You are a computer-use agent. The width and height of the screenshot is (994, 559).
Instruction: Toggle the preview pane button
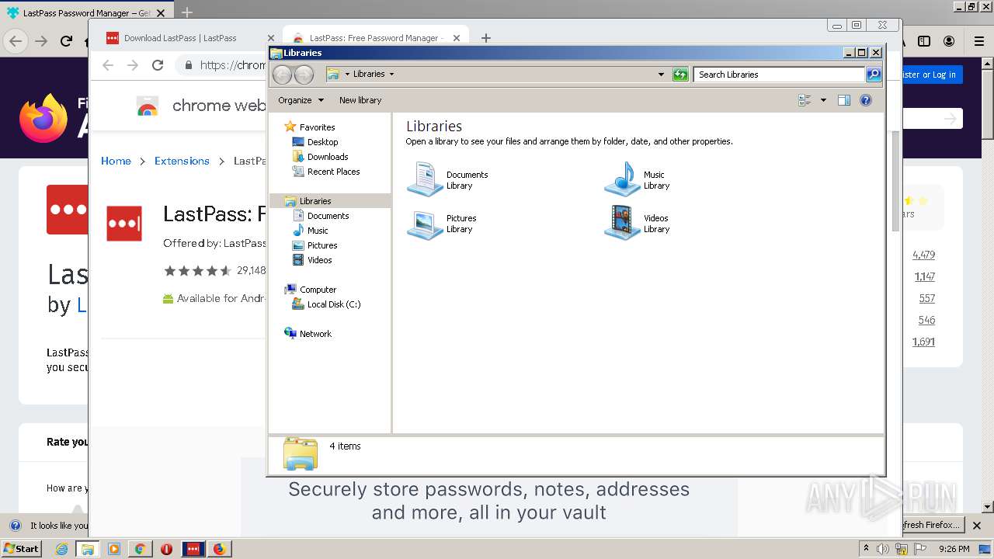coord(844,100)
